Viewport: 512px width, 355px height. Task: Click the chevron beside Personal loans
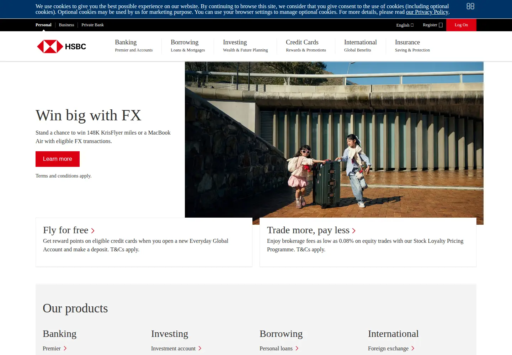(x=297, y=349)
